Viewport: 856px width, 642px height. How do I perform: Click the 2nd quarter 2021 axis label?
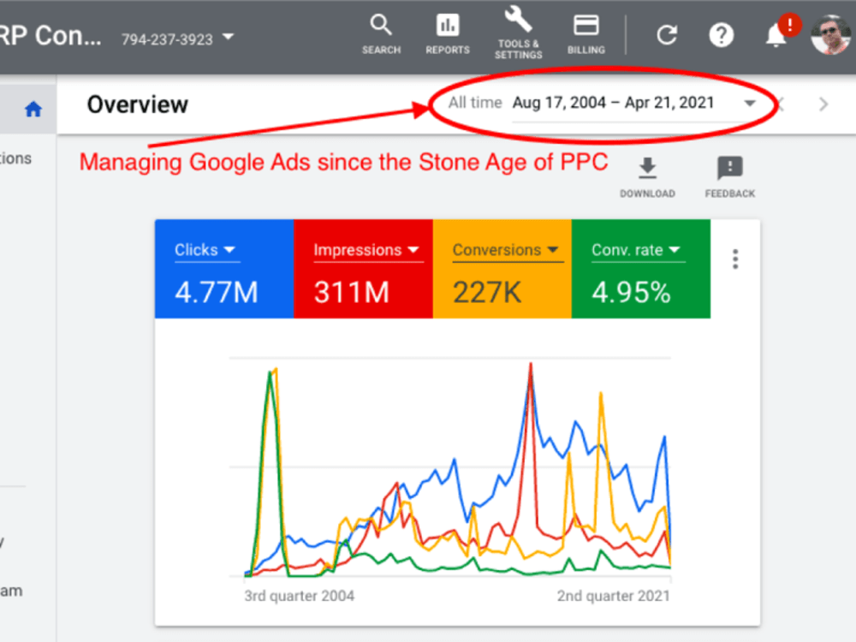click(x=613, y=596)
